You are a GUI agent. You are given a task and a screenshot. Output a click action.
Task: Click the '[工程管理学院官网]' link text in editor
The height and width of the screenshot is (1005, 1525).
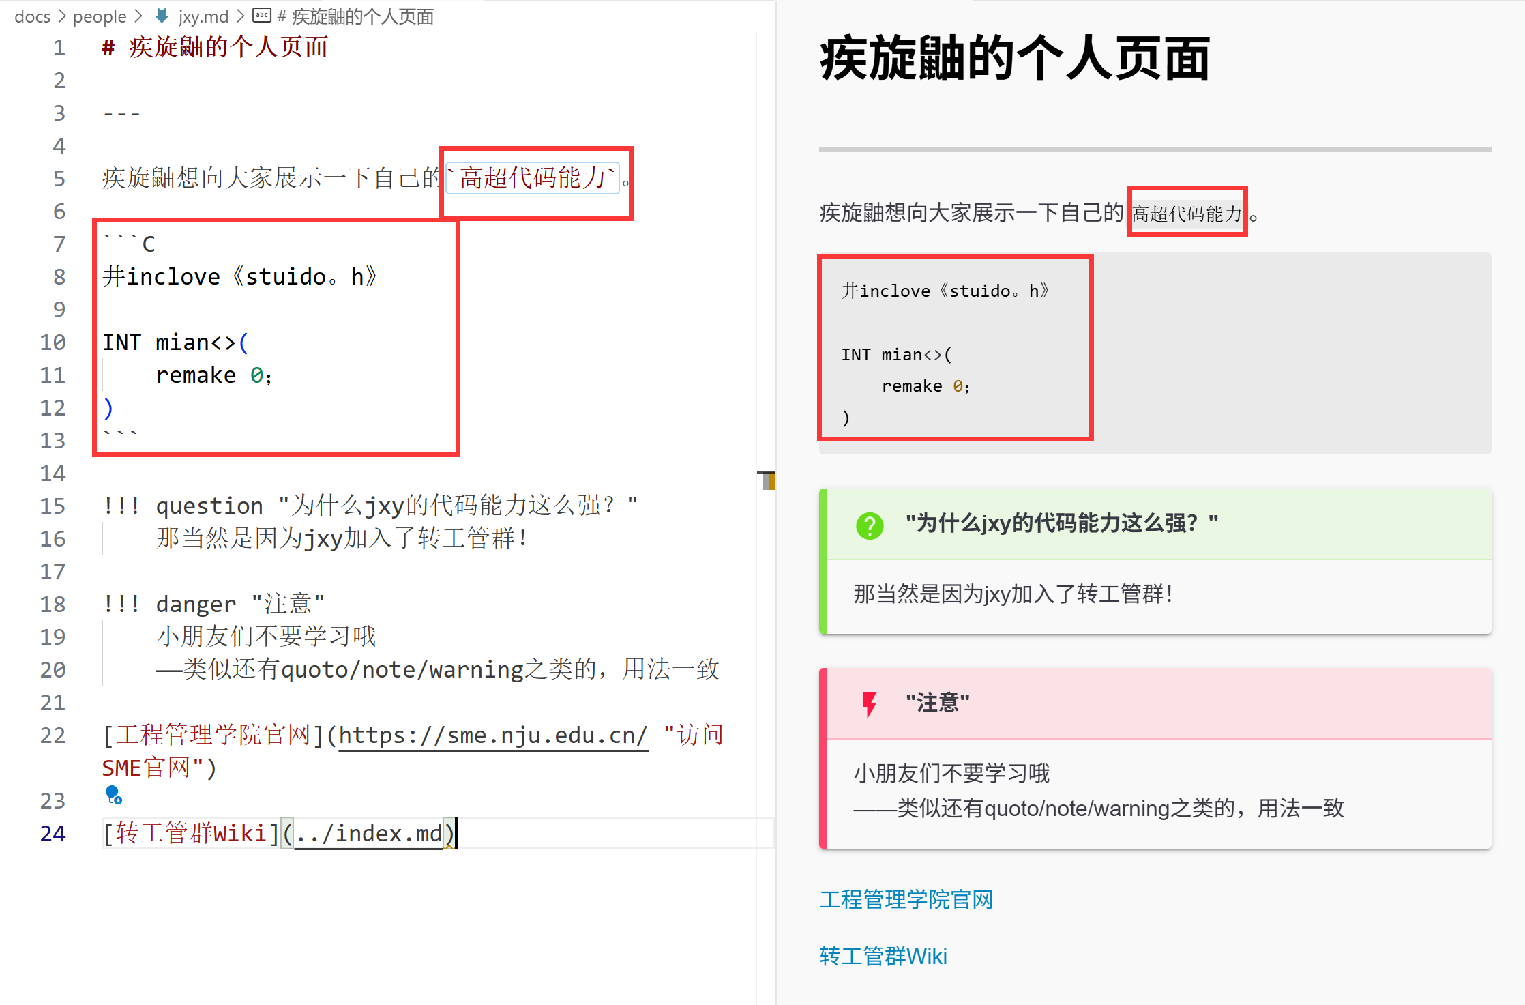tap(213, 735)
